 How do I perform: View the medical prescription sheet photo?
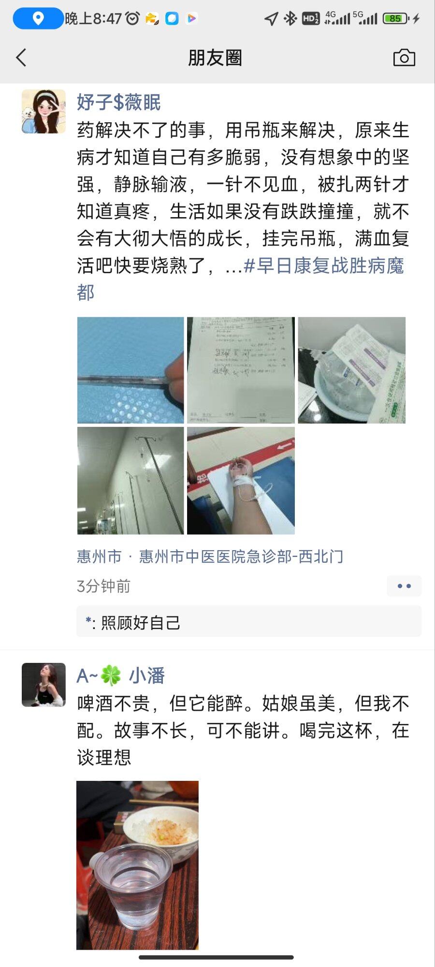click(x=241, y=370)
